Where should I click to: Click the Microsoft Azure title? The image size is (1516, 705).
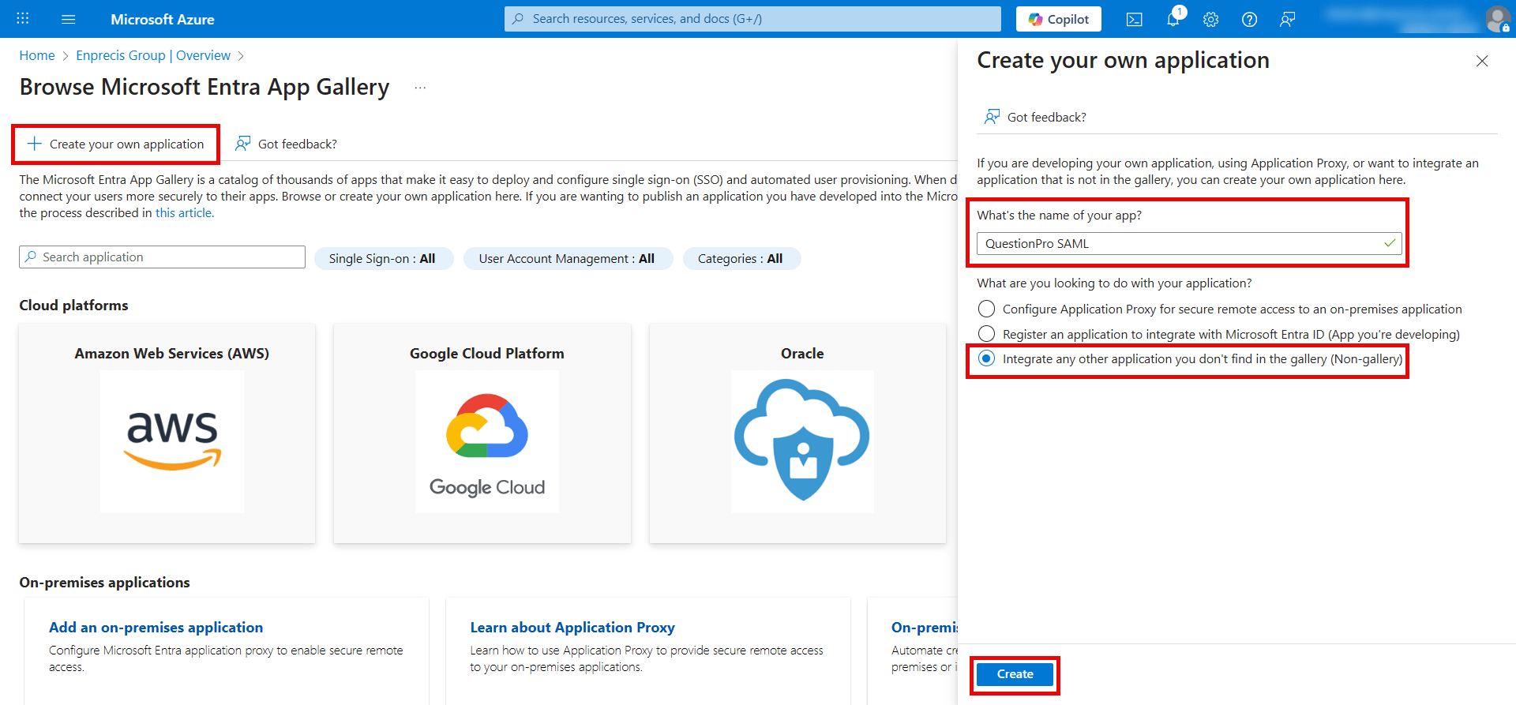click(x=163, y=19)
